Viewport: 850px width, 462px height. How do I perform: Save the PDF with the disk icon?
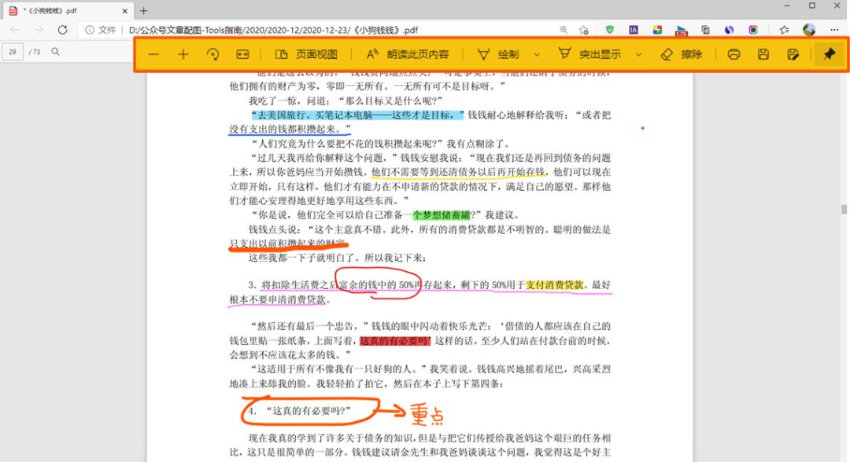pyautogui.click(x=763, y=54)
